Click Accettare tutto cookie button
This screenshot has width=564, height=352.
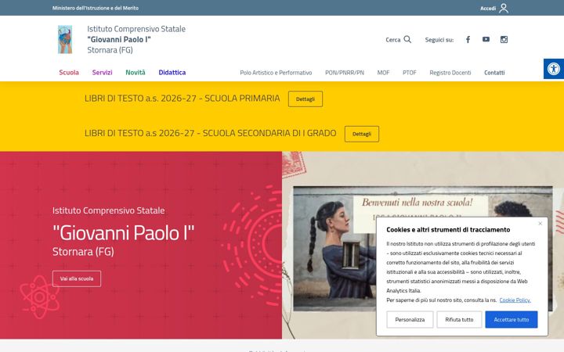click(x=511, y=320)
